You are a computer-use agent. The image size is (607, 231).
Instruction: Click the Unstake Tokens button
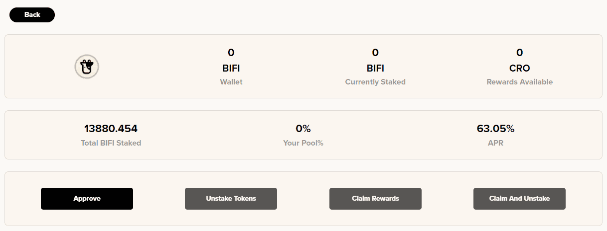[231, 199]
